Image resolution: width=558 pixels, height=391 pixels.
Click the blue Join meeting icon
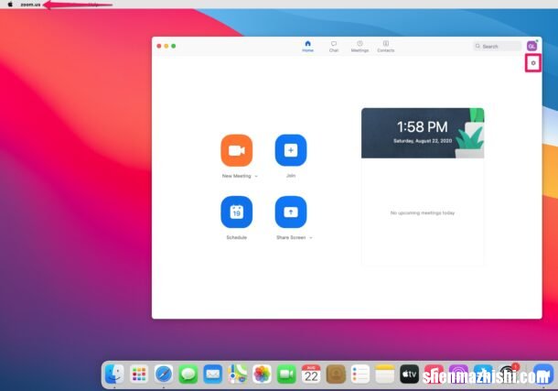click(x=291, y=150)
